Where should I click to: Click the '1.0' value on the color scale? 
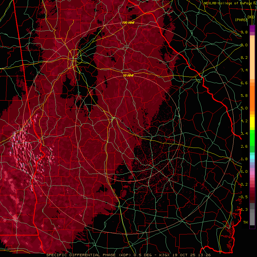coord(244,172)
